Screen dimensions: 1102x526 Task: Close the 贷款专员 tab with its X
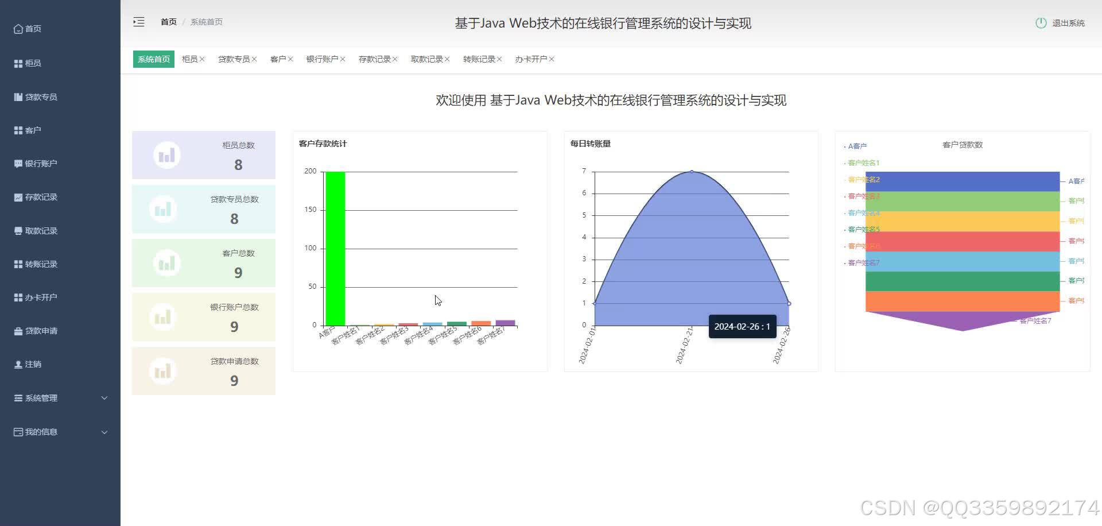point(254,59)
